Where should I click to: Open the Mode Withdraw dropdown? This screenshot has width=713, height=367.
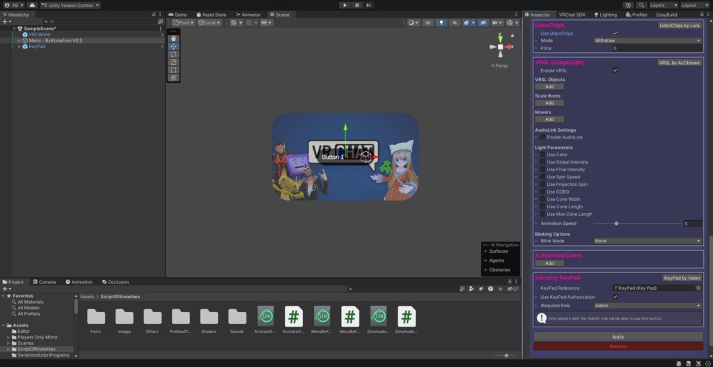point(648,40)
